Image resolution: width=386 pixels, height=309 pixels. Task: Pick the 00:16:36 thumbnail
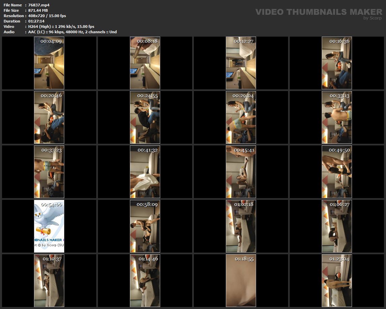(337, 63)
